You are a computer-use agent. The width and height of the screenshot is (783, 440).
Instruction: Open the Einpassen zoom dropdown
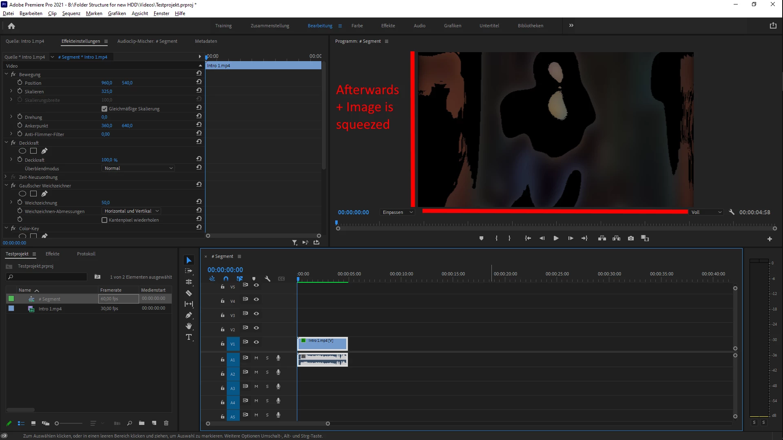pos(398,212)
